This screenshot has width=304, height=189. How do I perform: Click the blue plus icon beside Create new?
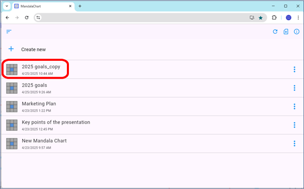click(11, 49)
